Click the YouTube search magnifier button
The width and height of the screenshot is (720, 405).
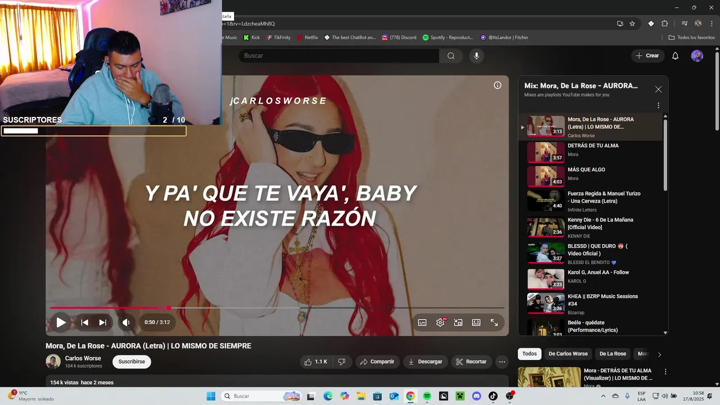(451, 56)
